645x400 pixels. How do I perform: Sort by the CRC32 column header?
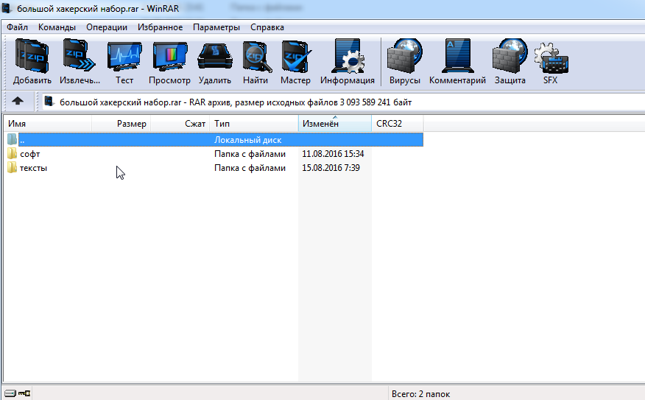pyautogui.click(x=398, y=124)
